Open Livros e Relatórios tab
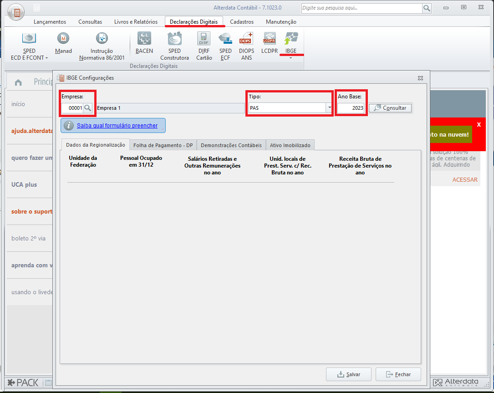Image resolution: width=494 pixels, height=393 pixels. tap(136, 22)
